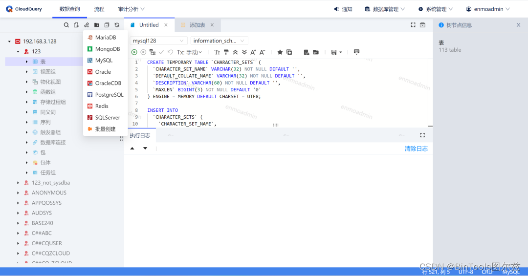Open the 系统管理 menu
The image size is (528, 276).
tap(436, 9)
